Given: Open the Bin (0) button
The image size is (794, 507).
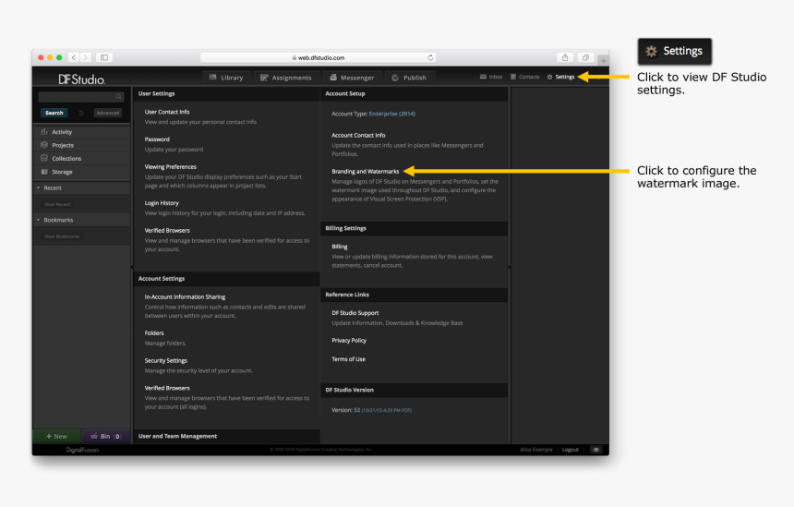Looking at the screenshot, I should pos(106,436).
